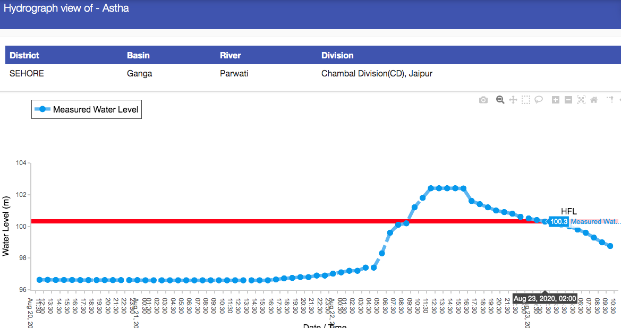Click the camera download plot icon
The width and height of the screenshot is (621, 328).
(483, 100)
